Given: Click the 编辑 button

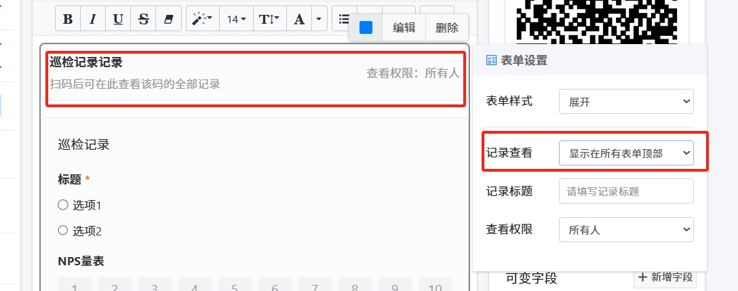Looking at the screenshot, I should point(404,28).
